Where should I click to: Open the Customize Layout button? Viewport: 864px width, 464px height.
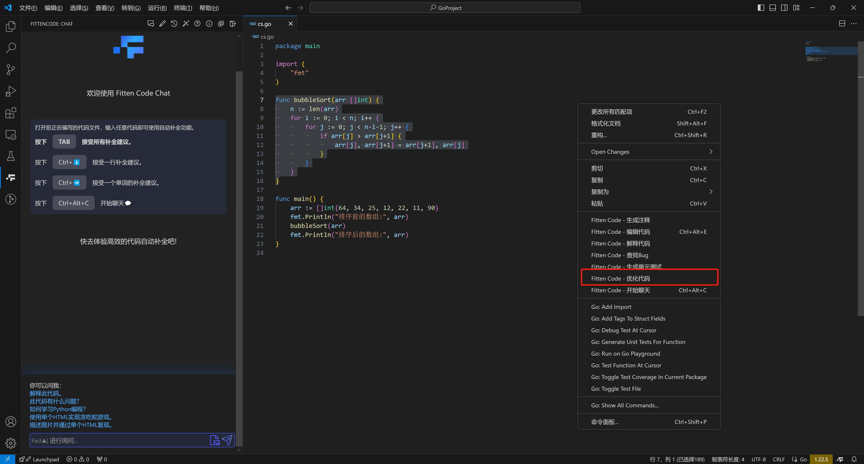pyautogui.click(x=796, y=8)
